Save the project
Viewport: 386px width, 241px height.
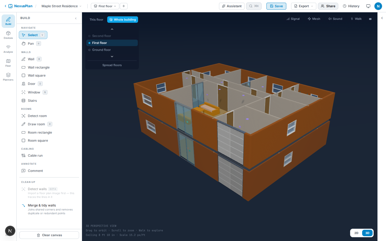276,6
